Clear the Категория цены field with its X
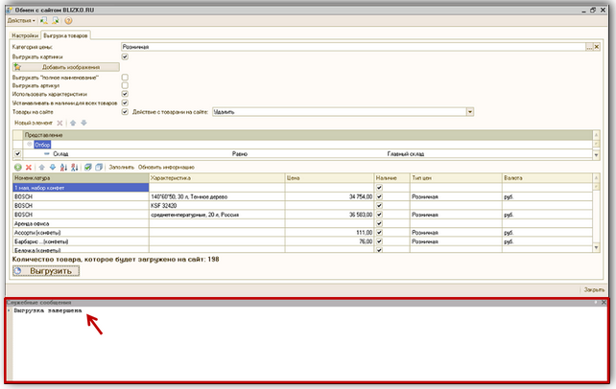616x389 pixels. click(x=597, y=47)
